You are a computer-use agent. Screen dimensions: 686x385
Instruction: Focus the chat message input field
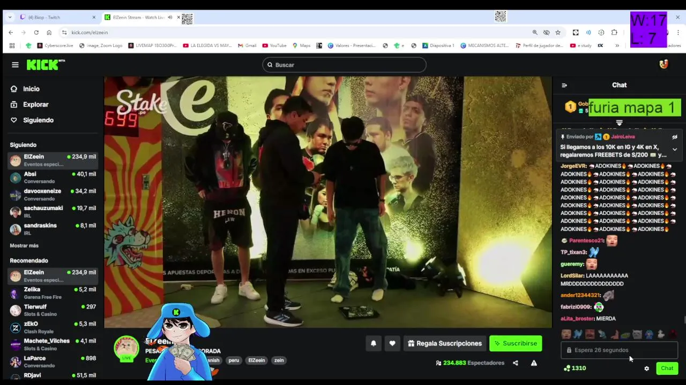coord(620,350)
